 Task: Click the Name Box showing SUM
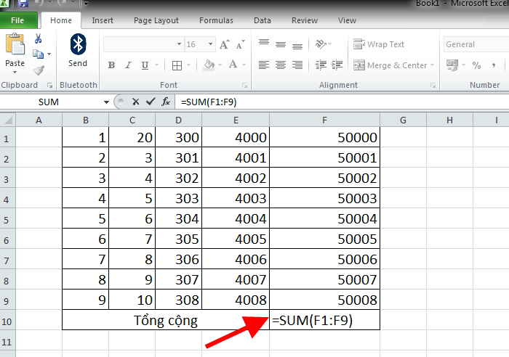pos(49,102)
